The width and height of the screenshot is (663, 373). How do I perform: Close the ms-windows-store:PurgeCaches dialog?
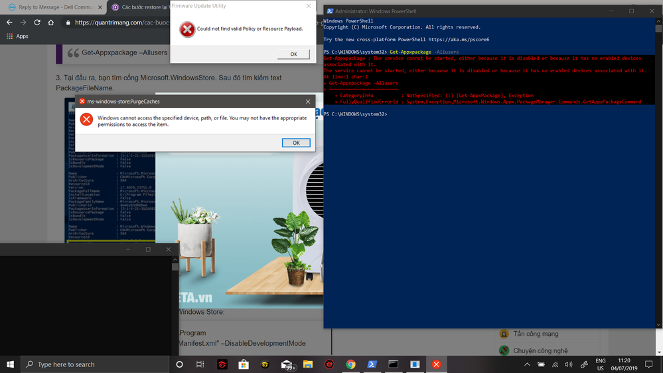308,102
